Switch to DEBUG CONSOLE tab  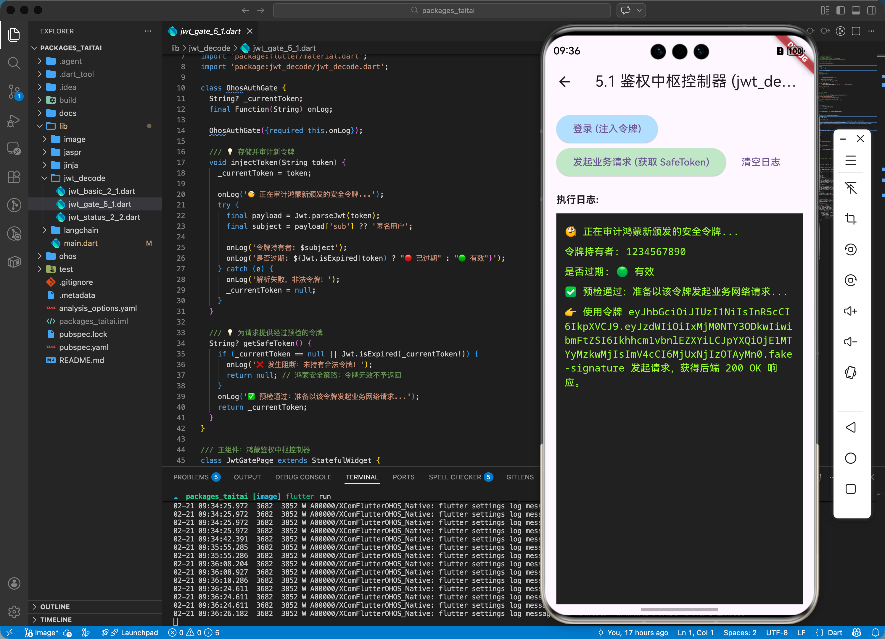point(303,477)
